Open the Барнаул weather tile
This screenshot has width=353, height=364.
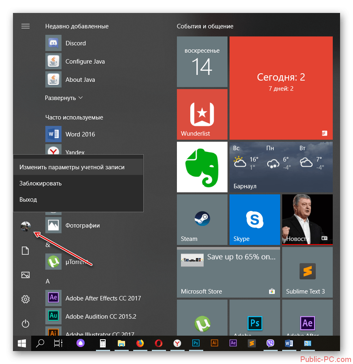(281, 166)
